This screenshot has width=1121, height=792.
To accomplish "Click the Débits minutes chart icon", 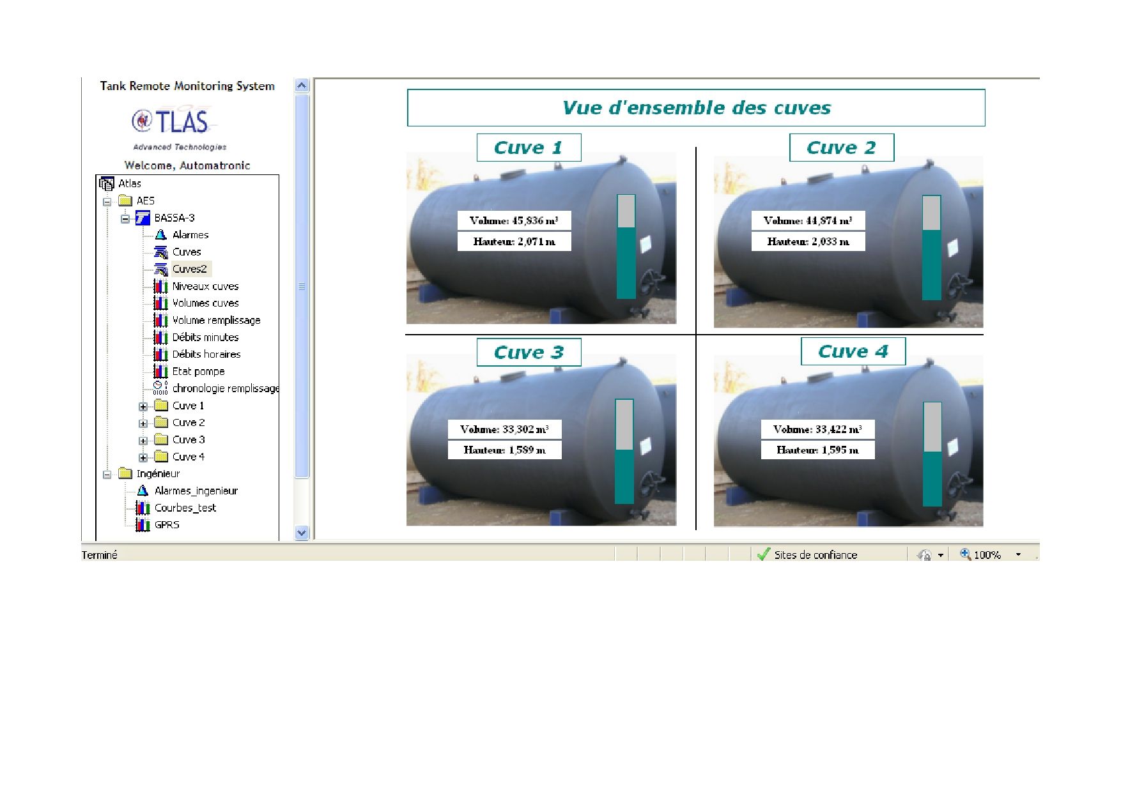I will pyautogui.click(x=161, y=337).
